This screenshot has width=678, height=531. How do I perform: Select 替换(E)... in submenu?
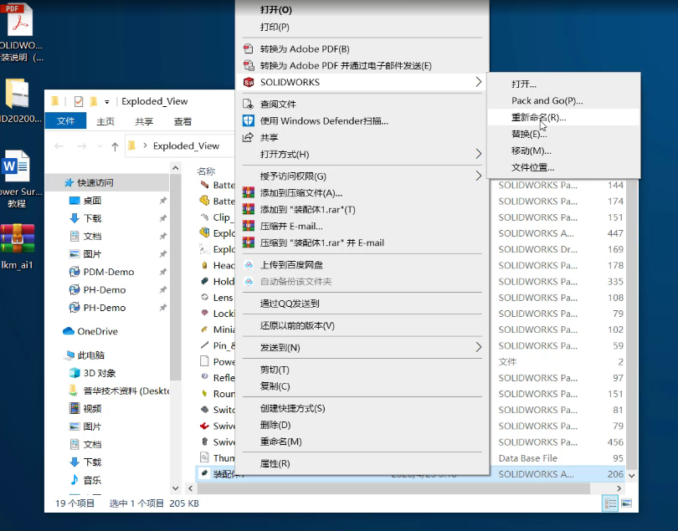click(x=563, y=134)
